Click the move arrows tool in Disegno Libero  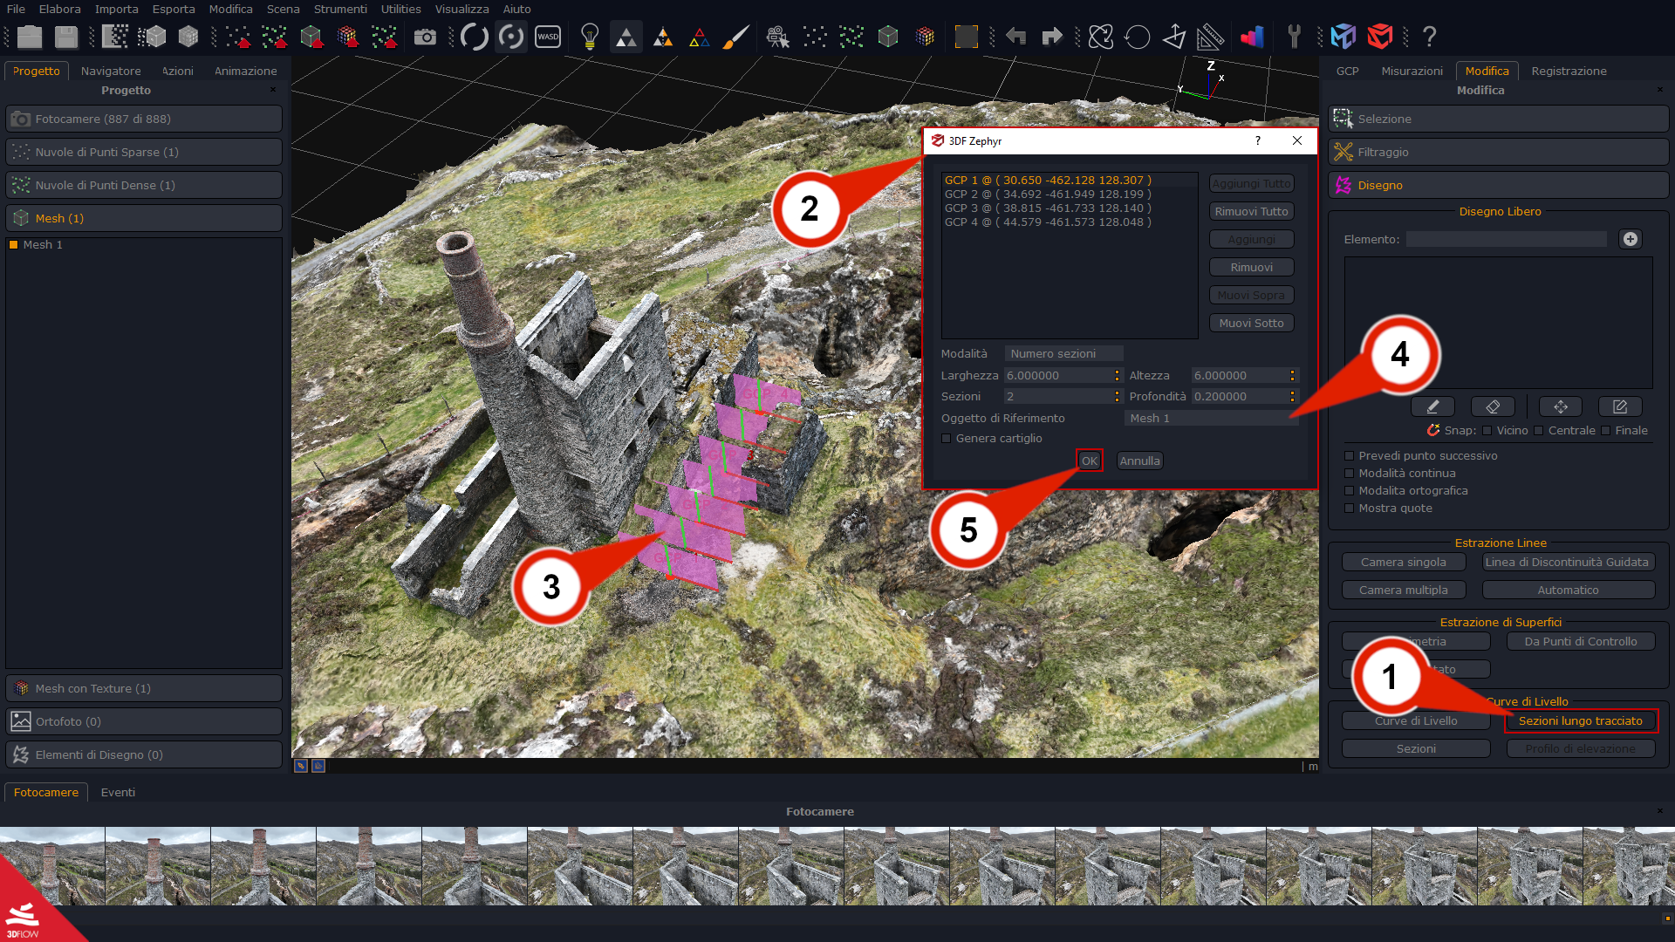[1561, 406]
